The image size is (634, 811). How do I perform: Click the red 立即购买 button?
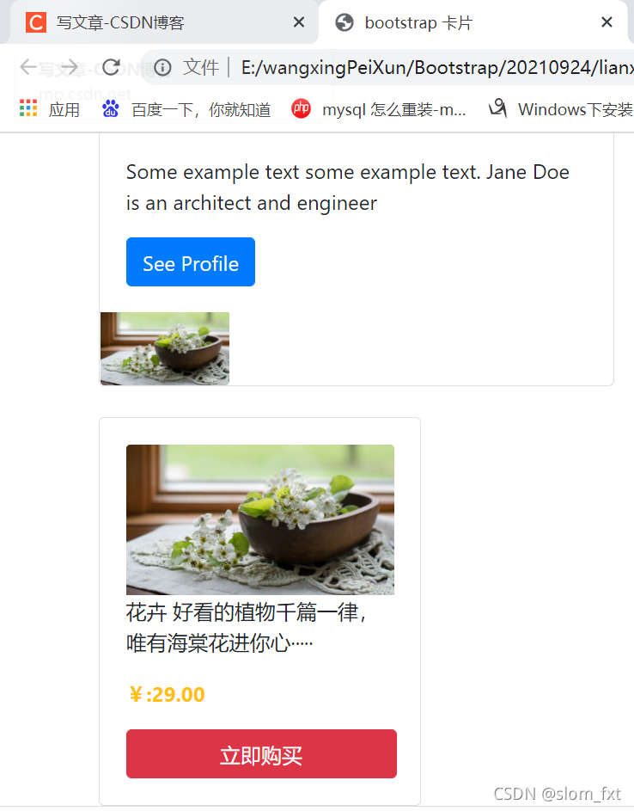tap(261, 753)
